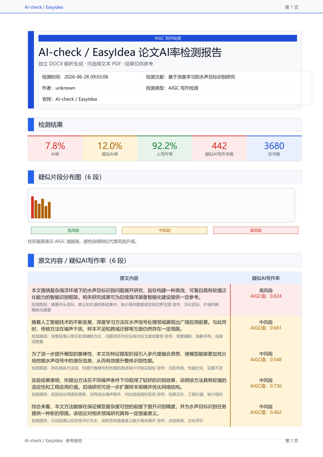The width and height of the screenshot is (323, 457).
Task: Click the green 低风险 legend swatch
Action: tap(73, 230)
